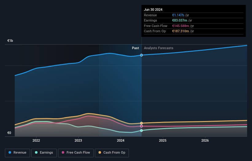Click the 2025 x-axis label
Image resolution: width=252 pixels, height=161 pixels.
click(163, 141)
